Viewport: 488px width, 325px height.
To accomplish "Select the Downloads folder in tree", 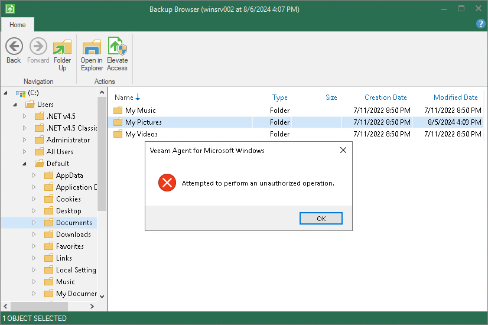I will (x=73, y=235).
